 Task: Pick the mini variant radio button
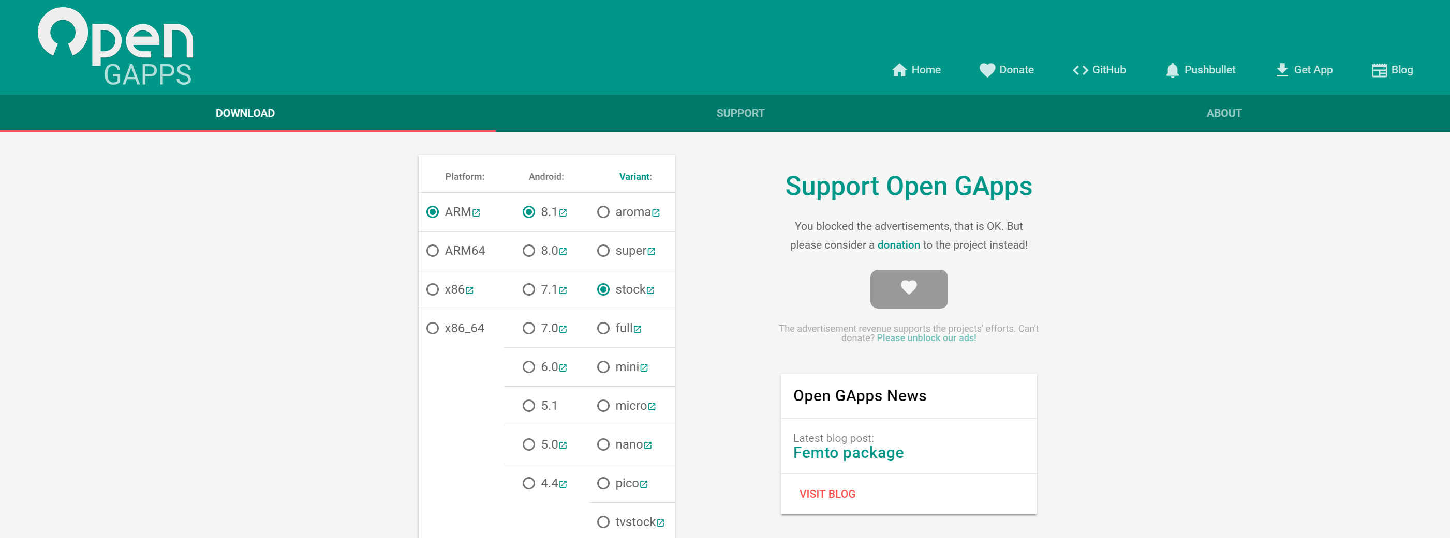(x=603, y=367)
